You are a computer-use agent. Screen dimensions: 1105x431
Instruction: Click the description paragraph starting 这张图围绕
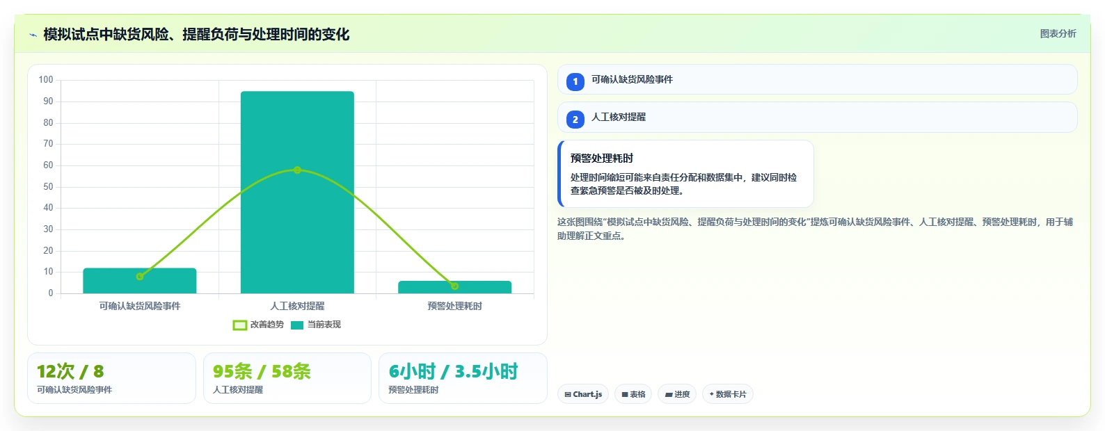815,229
